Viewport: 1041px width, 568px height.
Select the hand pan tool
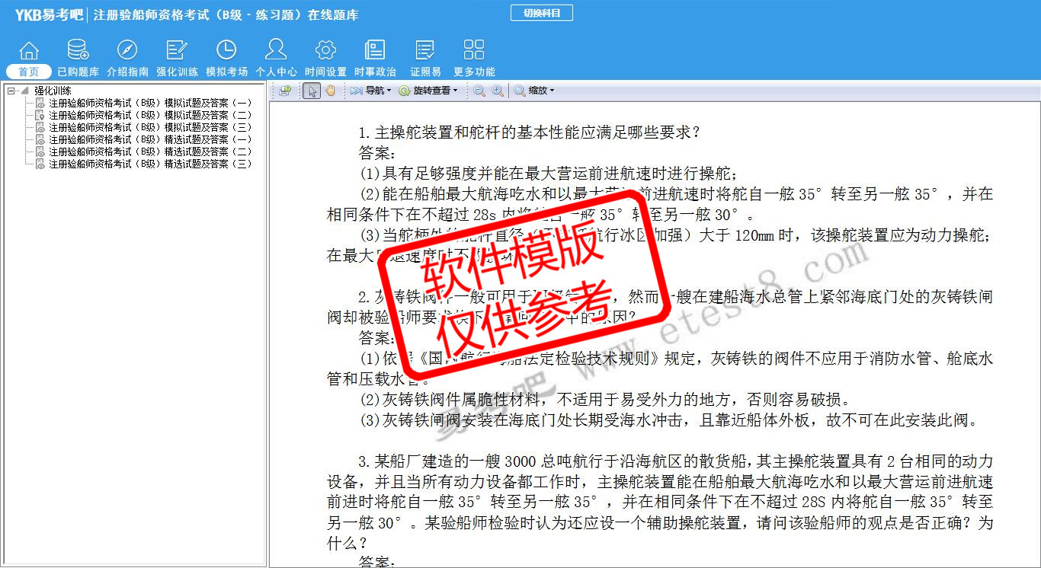(x=331, y=91)
